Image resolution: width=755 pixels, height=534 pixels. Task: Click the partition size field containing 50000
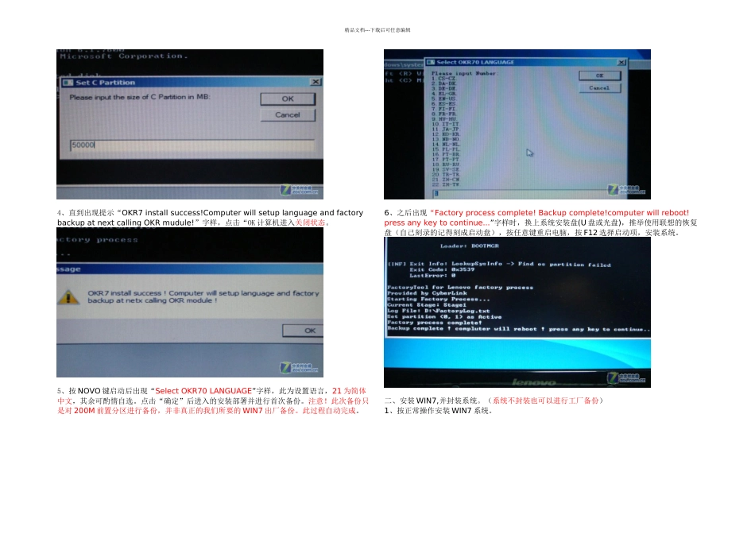click(x=192, y=145)
